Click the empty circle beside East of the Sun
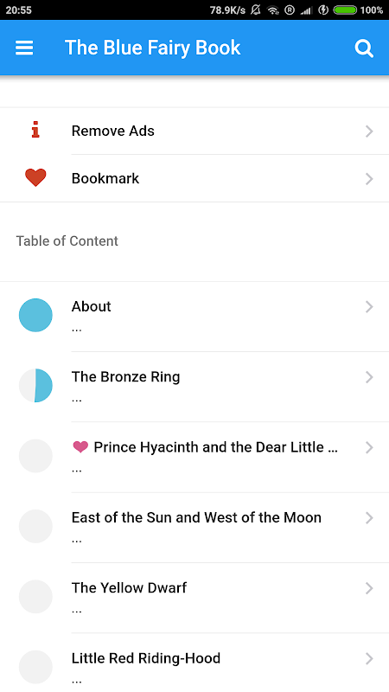The width and height of the screenshot is (389, 692). tap(35, 526)
